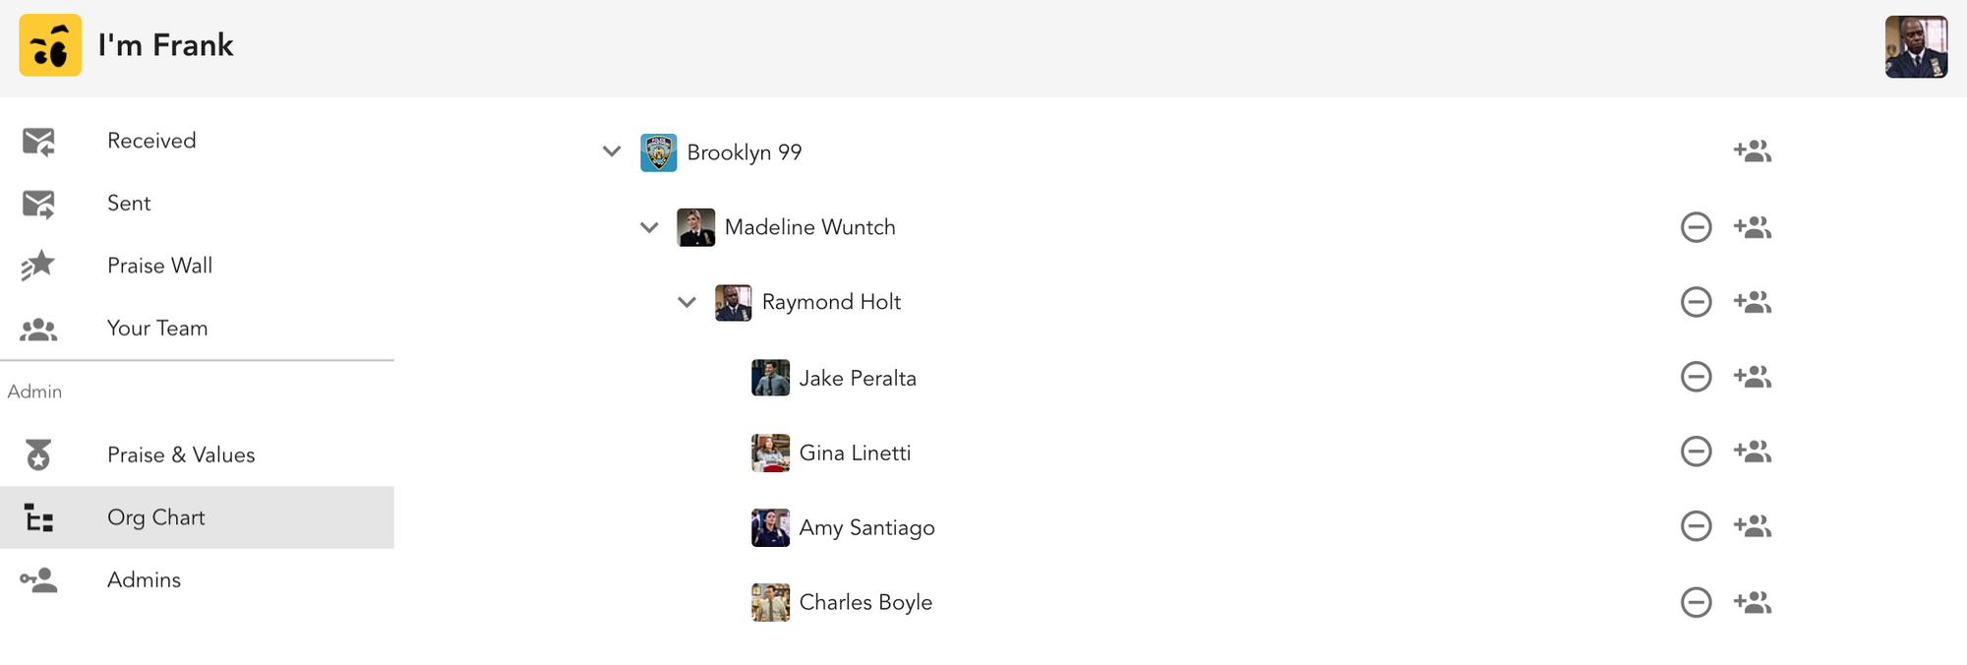The image size is (1967, 665).
Task: Click the remove icon beside Amy Santiago
Action: click(x=1696, y=526)
